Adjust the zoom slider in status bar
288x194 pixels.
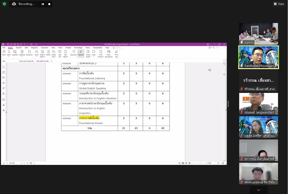[200, 163]
